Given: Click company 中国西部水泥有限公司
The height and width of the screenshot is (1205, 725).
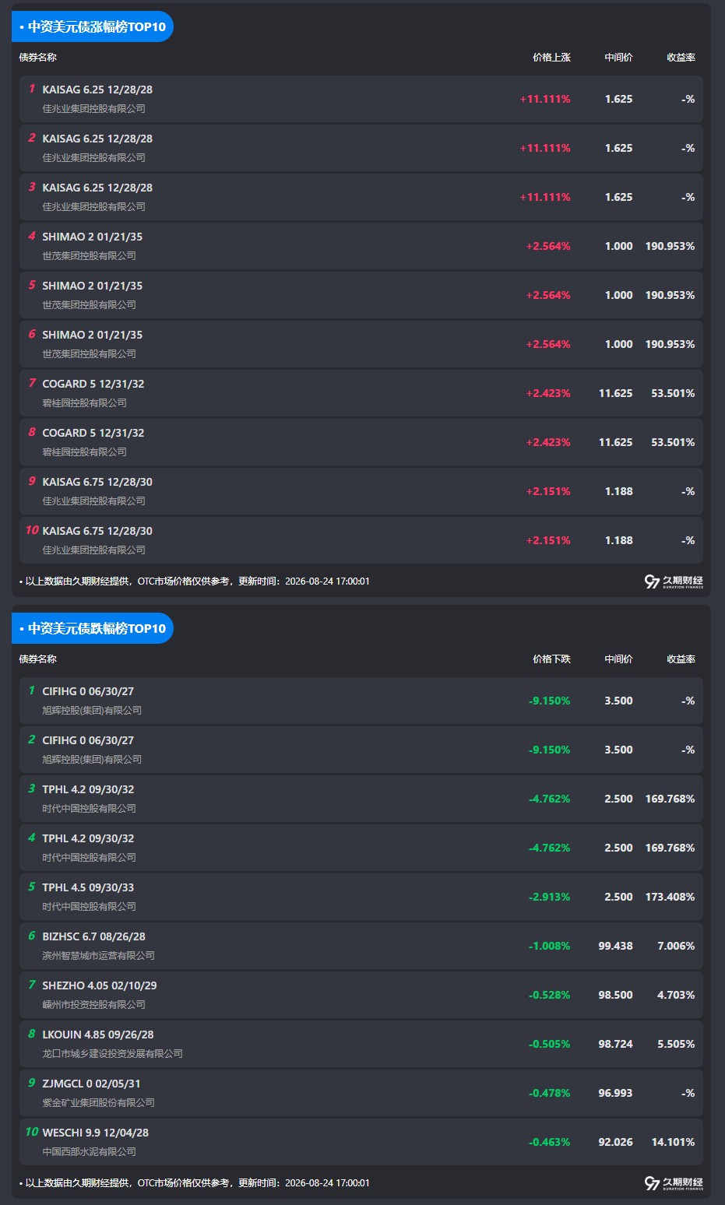Looking at the screenshot, I should click(x=89, y=1151).
